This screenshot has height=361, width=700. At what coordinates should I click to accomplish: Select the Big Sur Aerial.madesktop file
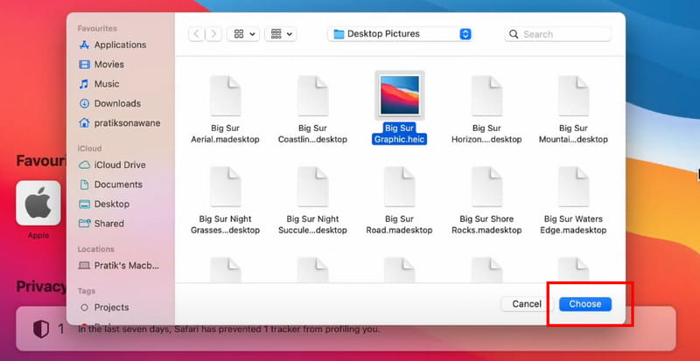pos(225,95)
